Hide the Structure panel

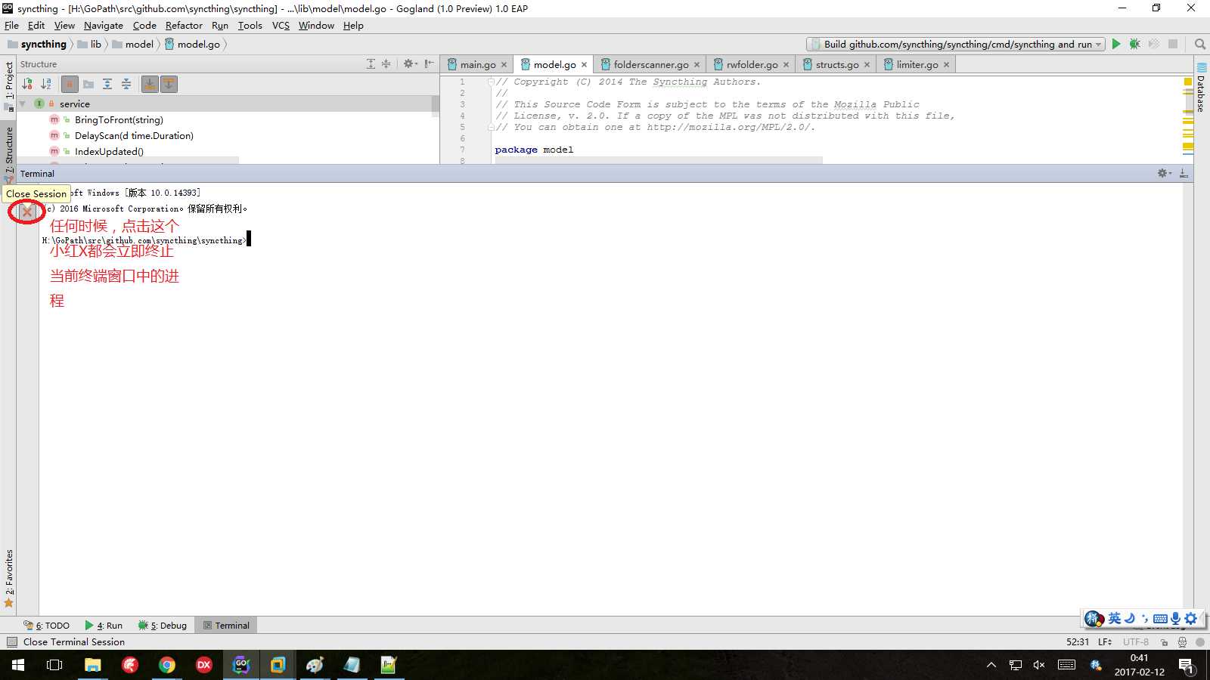429,64
